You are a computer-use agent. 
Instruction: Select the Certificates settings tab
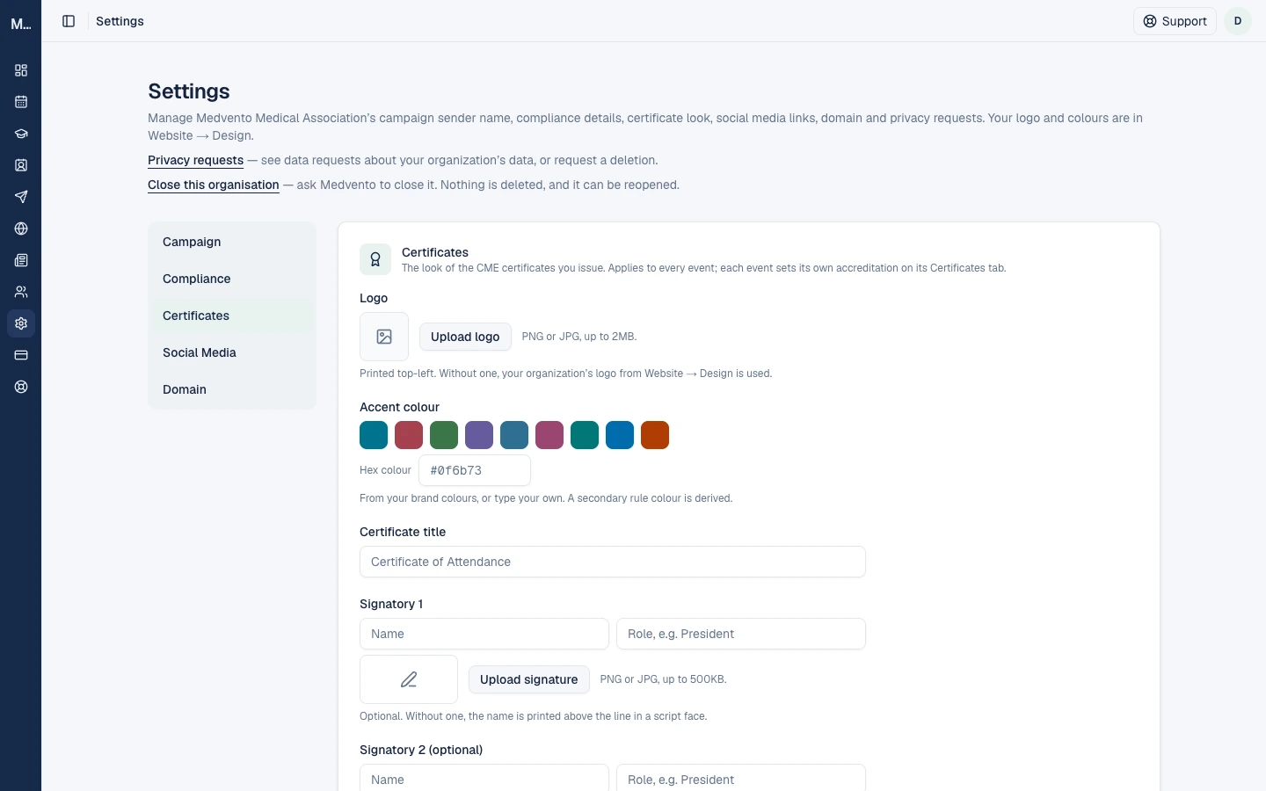[232, 316]
